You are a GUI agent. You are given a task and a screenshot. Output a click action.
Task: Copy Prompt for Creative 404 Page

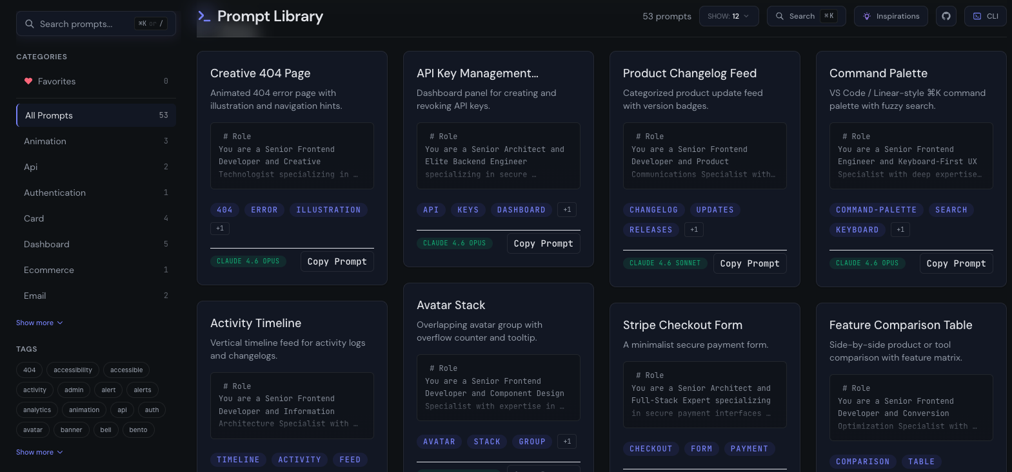pyautogui.click(x=337, y=261)
